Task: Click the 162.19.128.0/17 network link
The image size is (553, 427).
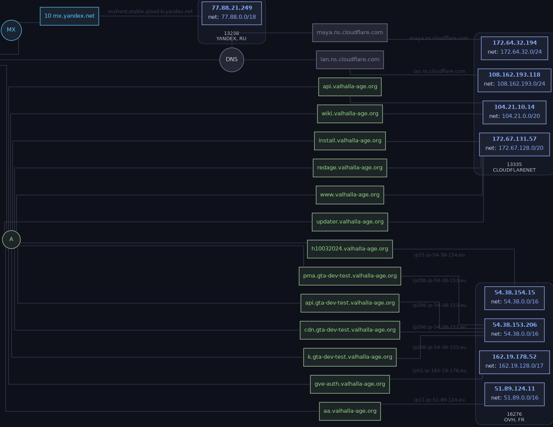Action: point(520,366)
